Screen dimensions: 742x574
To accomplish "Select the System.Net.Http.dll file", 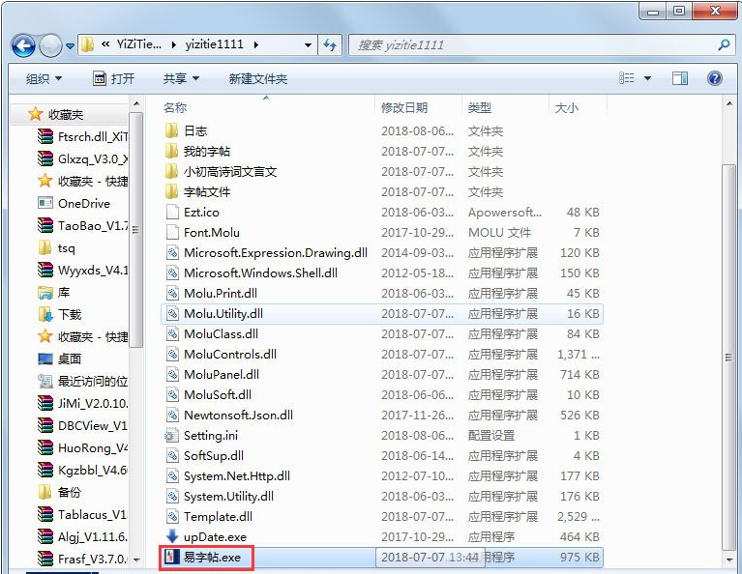I will [237, 476].
